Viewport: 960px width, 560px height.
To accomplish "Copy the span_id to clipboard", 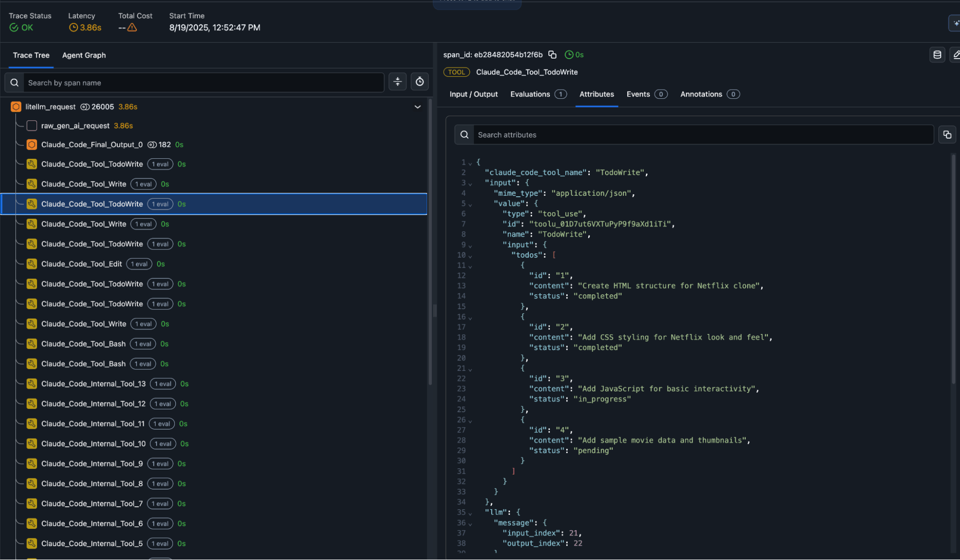I will (x=552, y=55).
